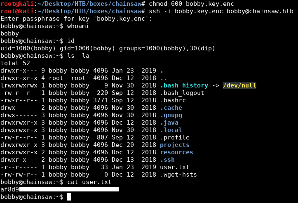
Task: Click the highlighted /dev/null symlink target
Action: [239, 85]
